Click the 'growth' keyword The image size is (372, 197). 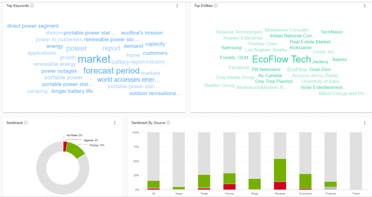[68, 58]
